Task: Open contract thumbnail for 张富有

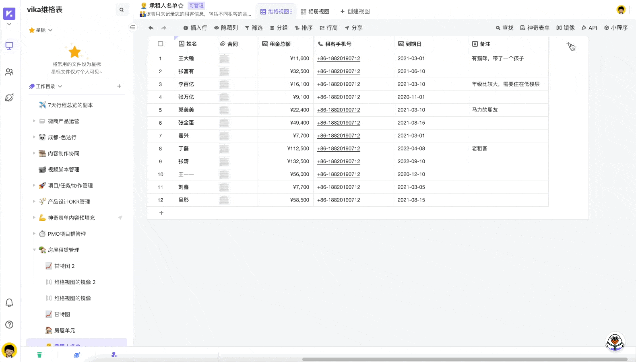Action: click(224, 71)
